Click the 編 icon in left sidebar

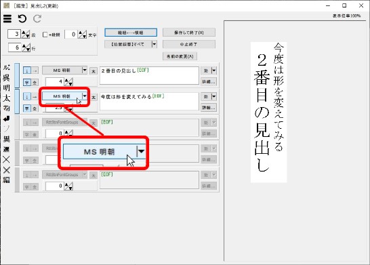[x=6, y=180]
